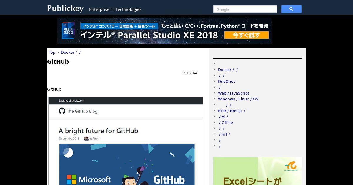The height and width of the screenshot is (185, 353).
Task: Click the Enterprise IT Technologies tagline
Action: tap(115, 9)
